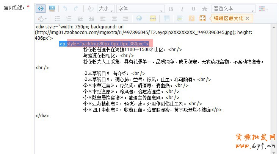The image size is (279, 154).
Task: Click the strikethrough icon
Action: (204, 9)
